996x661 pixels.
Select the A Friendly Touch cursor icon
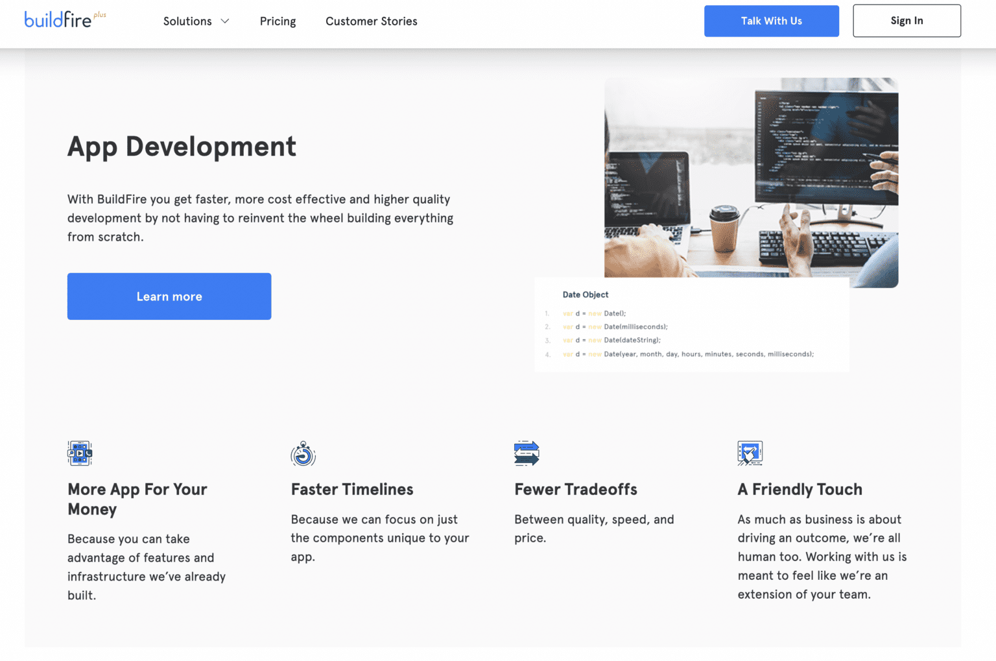click(x=750, y=453)
